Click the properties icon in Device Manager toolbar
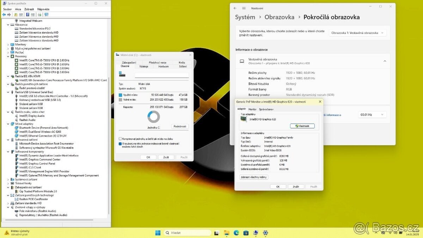The width and height of the screenshot is (423, 238). [x=20, y=14]
